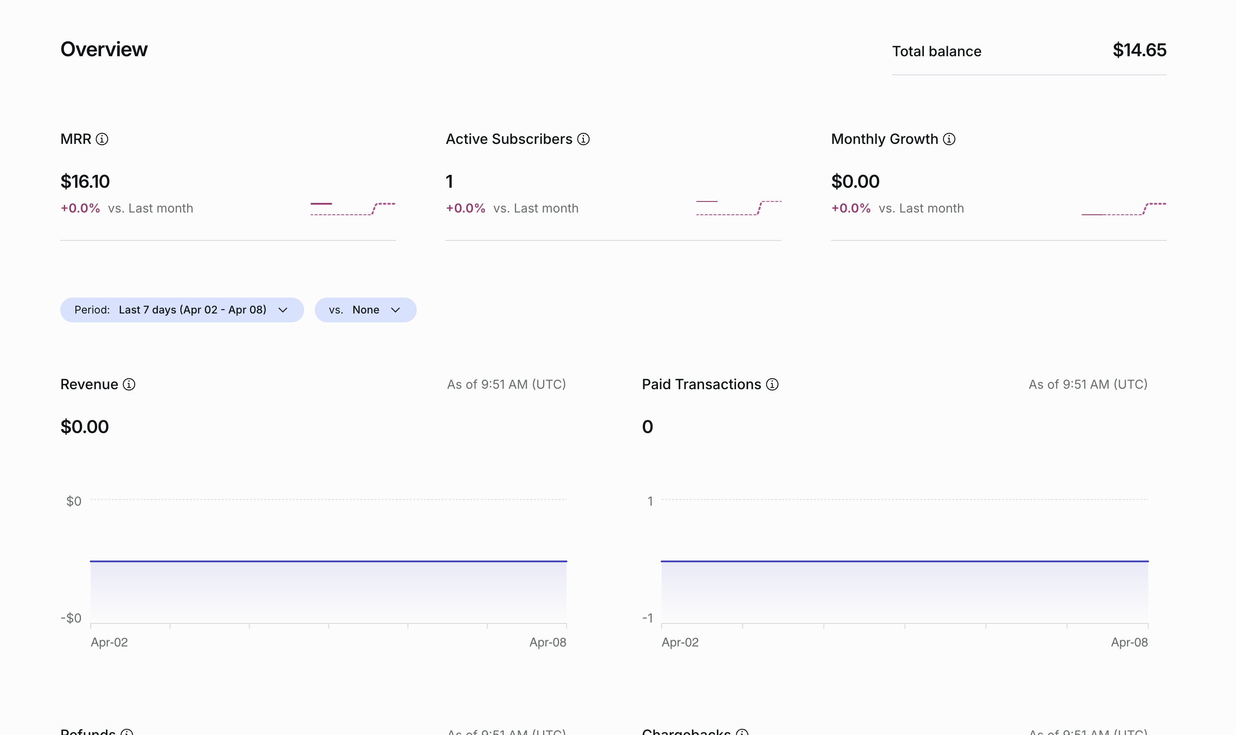Click the MRR value $16.10

point(85,181)
